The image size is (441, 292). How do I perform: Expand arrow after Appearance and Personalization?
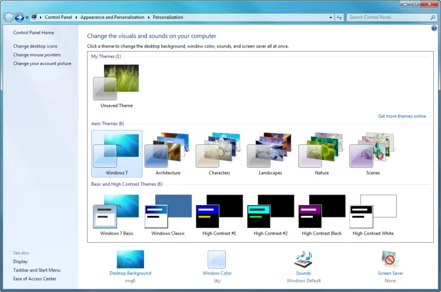149,18
